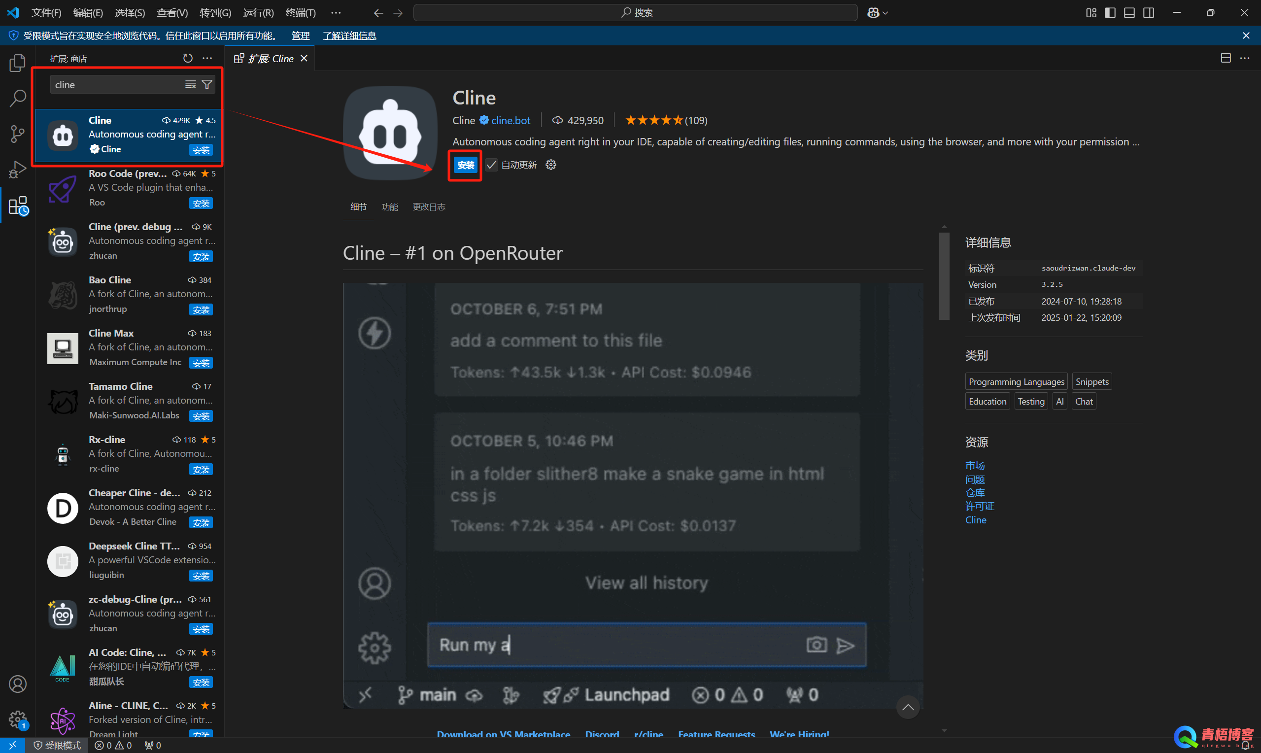Close the 扩展 Cline editor tab
Viewport: 1261px width, 753px height.
click(x=304, y=58)
